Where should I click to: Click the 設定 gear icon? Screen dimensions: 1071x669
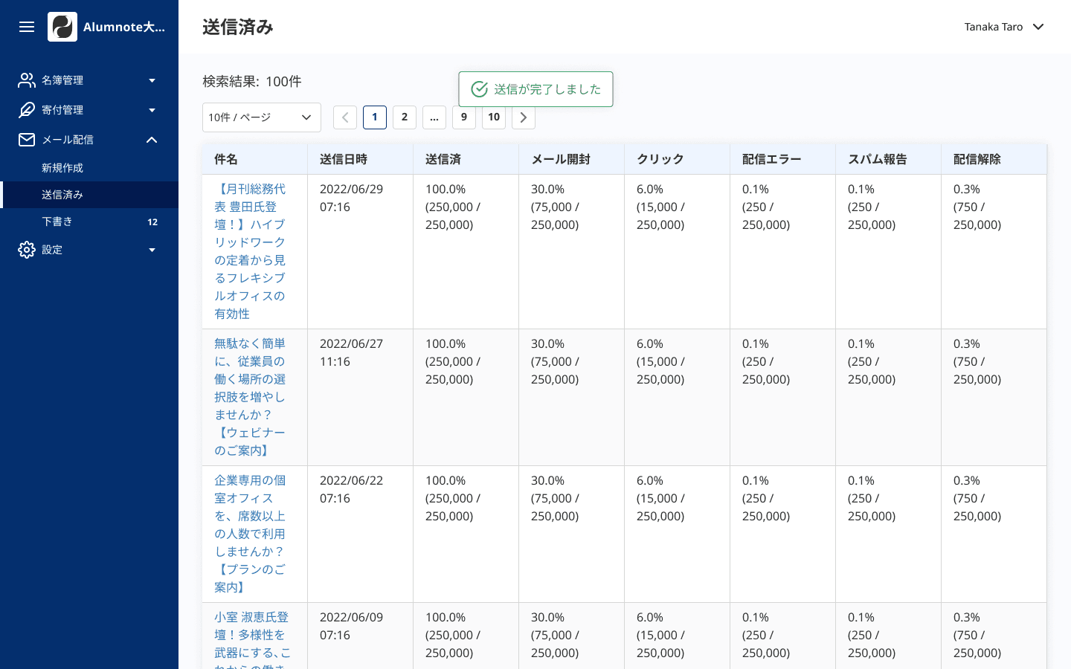[27, 250]
